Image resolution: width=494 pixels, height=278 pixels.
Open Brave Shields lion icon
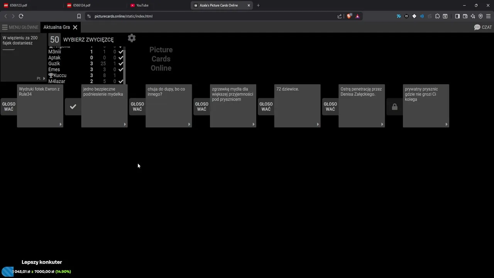tap(349, 16)
